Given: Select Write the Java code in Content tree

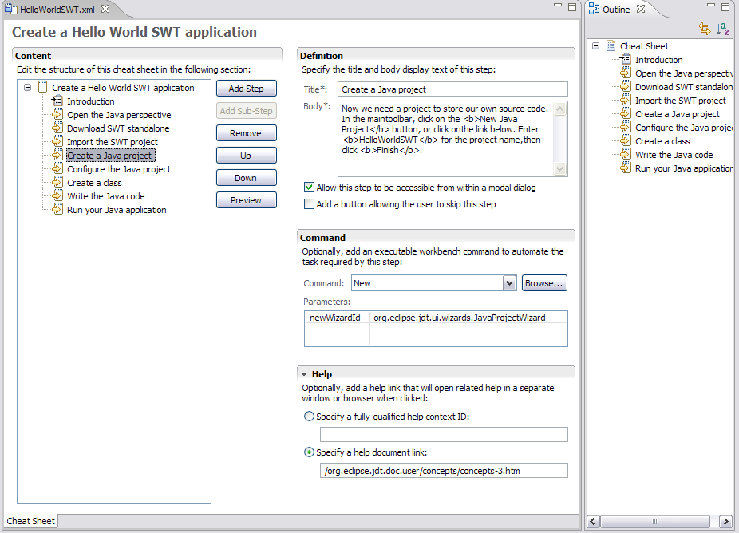Looking at the screenshot, I should point(106,196).
